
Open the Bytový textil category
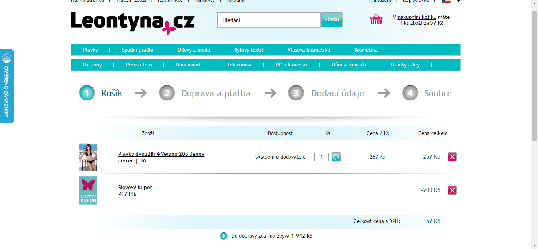click(x=249, y=50)
